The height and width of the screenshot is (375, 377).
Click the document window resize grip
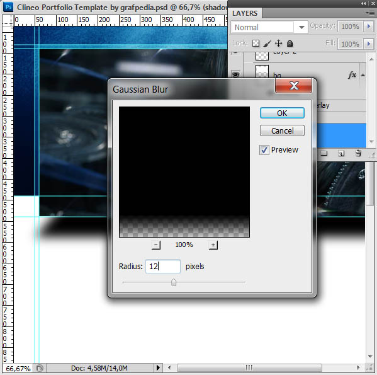pyautogui.click(x=369, y=367)
